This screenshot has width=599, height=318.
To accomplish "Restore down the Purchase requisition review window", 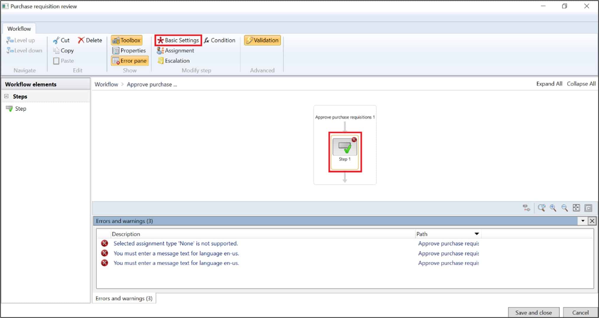I will pyautogui.click(x=564, y=6).
